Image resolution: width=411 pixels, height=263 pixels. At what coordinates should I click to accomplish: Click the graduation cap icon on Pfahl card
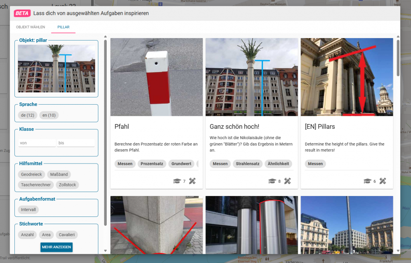[177, 181]
